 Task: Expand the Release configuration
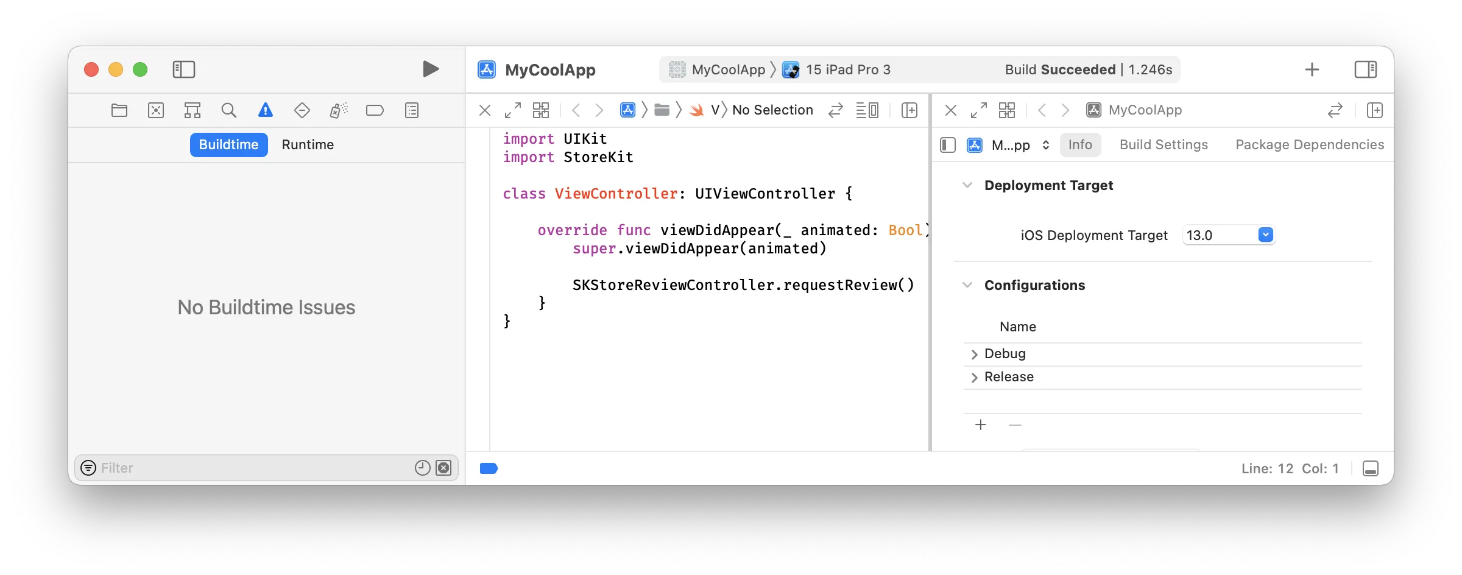975,377
